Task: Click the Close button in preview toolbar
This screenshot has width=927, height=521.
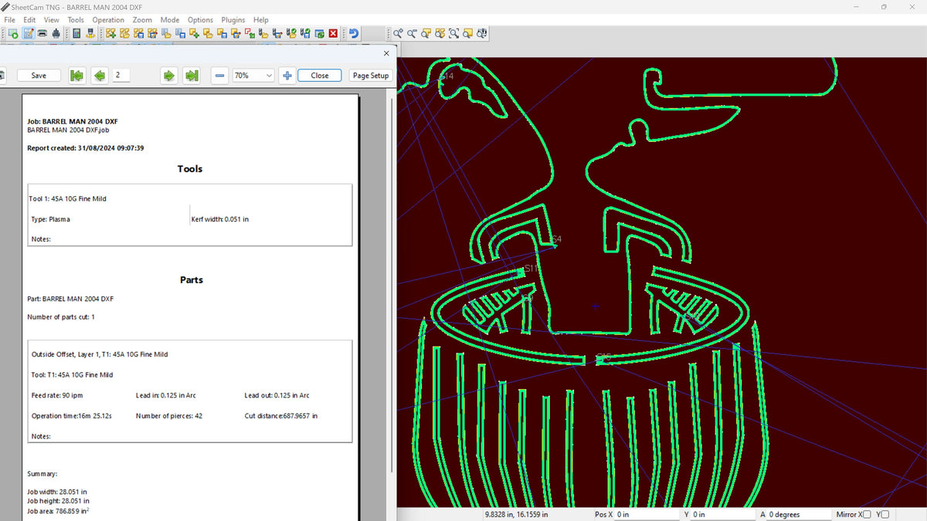Action: [x=320, y=75]
